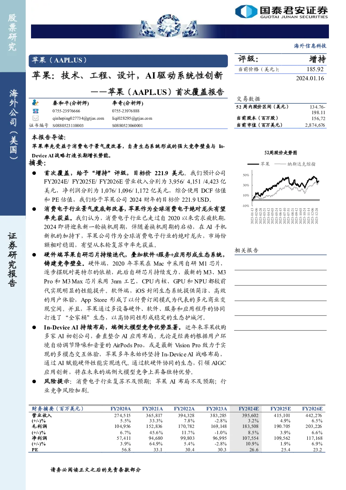Click the 纳斯达克综指 legend entry
This screenshot has height=490, width=346.
[x=295, y=164]
